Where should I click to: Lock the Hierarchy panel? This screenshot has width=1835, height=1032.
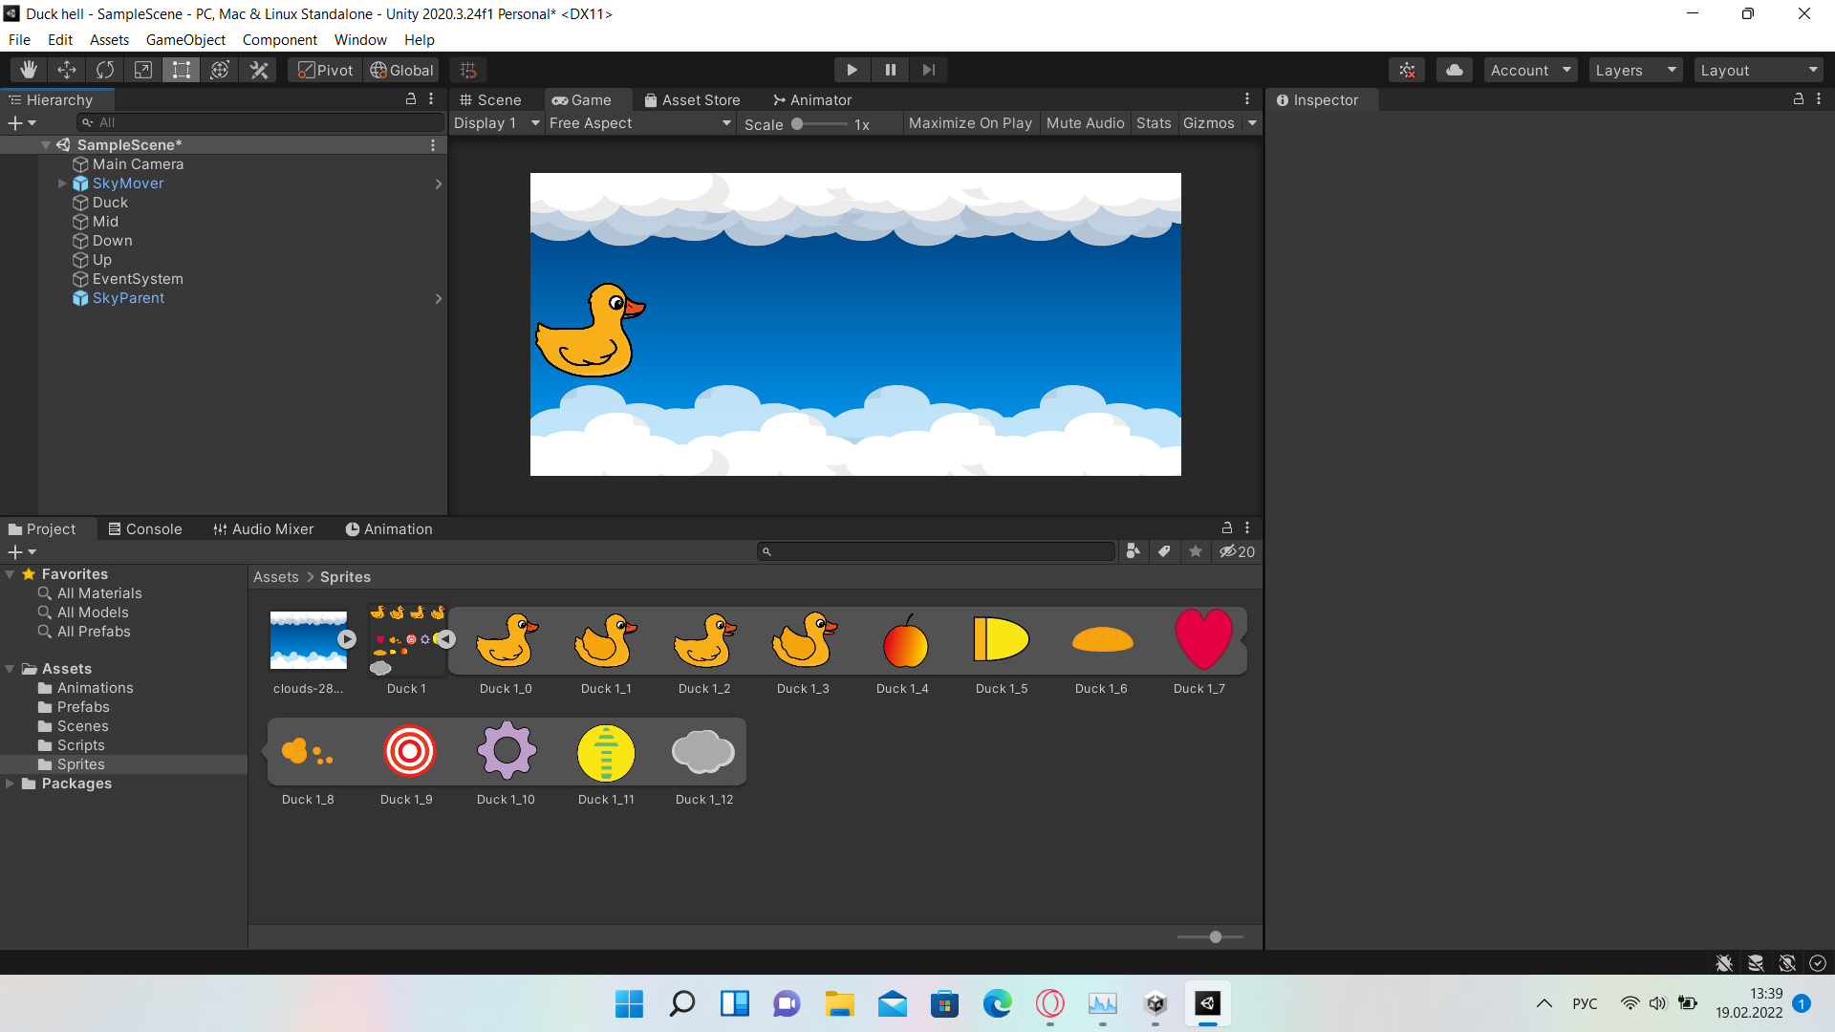(411, 99)
